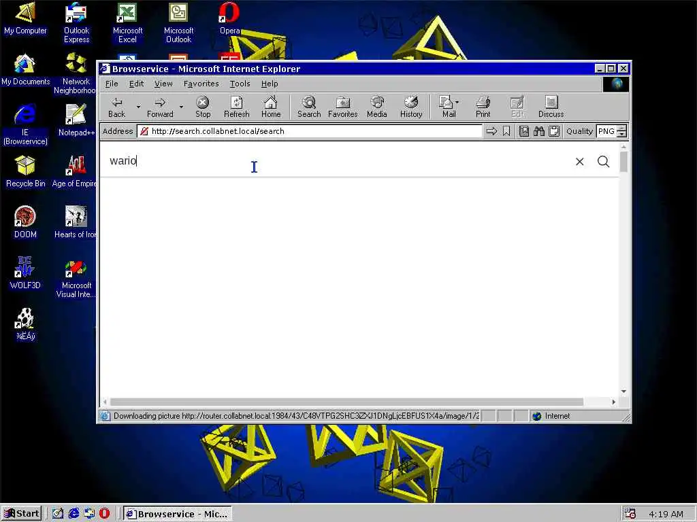Click the Discuss toolbar button
Image resolution: width=697 pixels, height=522 pixels.
[551, 107]
